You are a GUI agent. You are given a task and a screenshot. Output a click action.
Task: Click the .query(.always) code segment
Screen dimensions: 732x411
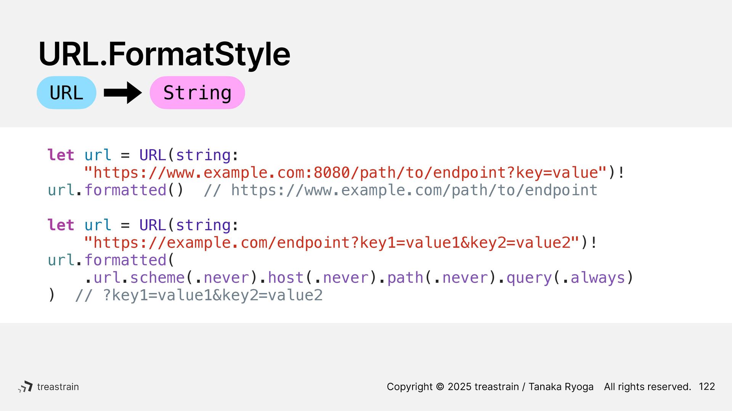[x=565, y=278]
